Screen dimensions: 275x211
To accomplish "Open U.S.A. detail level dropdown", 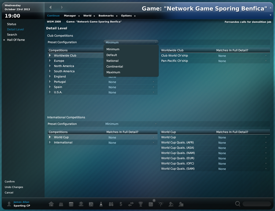I will (131, 93).
